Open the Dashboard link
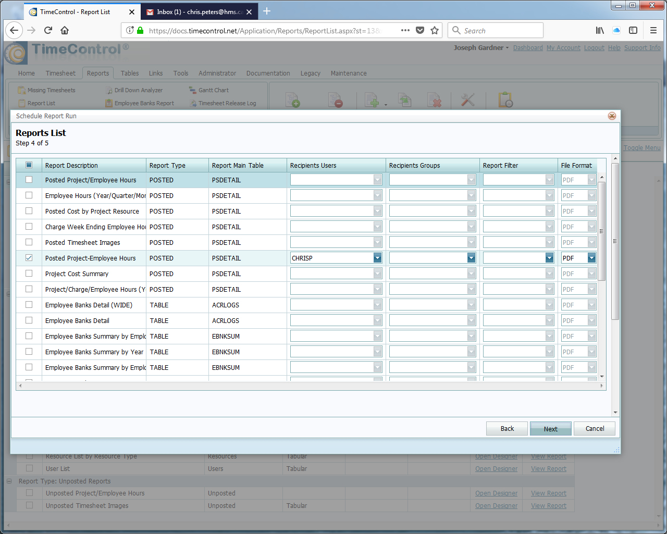 tap(528, 48)
